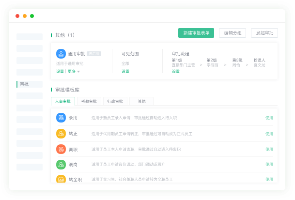The height and width of the screenshot is (200, 295).
Task: Click the 转全职 description starting 适用于实习生
Action: [132, 179]
